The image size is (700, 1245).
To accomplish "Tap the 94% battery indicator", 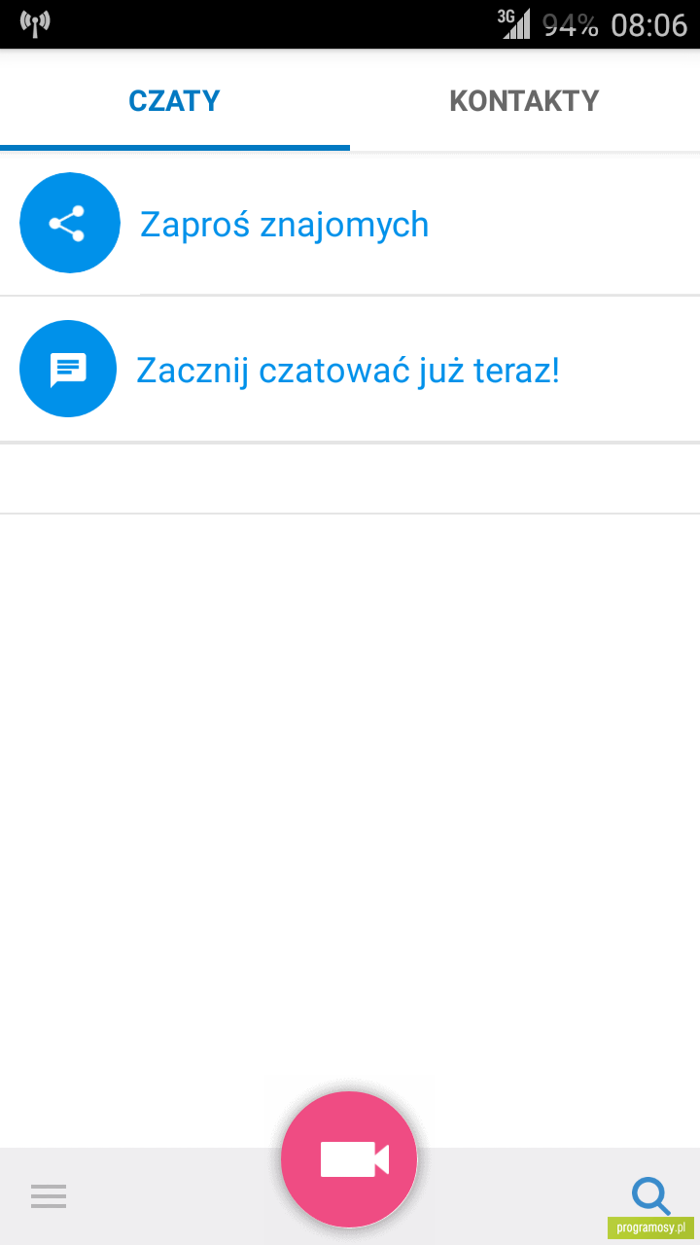I will pos(570,24).
